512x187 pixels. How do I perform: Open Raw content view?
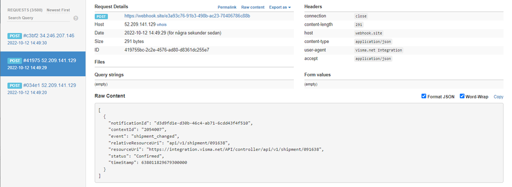point(253,7)
